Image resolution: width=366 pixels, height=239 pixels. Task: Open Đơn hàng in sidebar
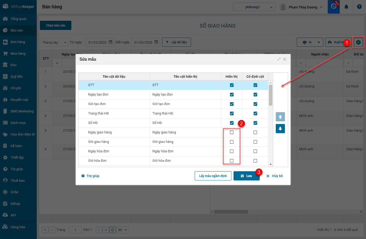click(x=18, y=42)
